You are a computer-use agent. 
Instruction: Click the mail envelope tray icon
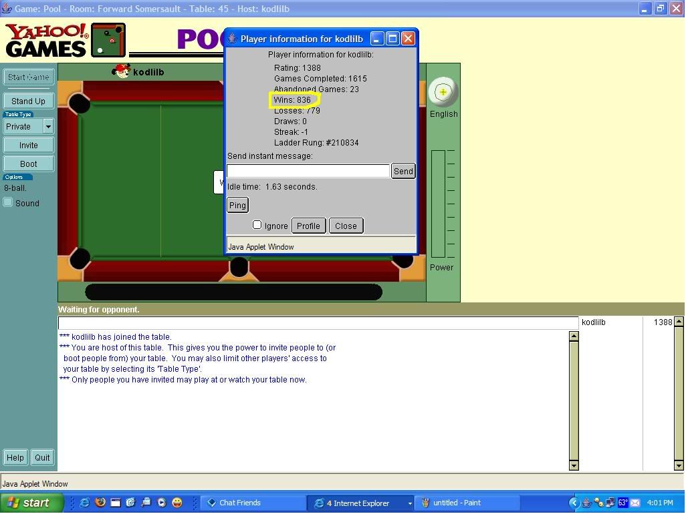[635, 503]
